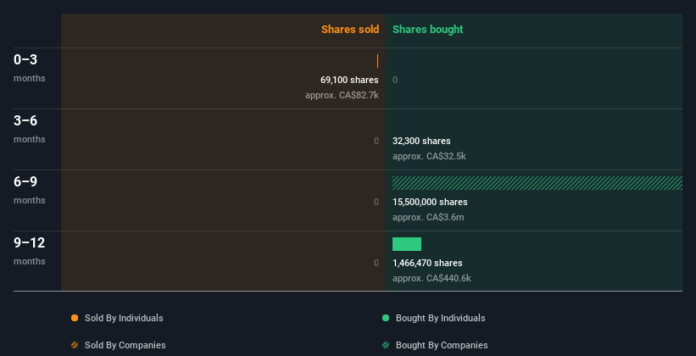Click the Shares bought column header
Screen dimensions: 696x356
click(x=428, y=30)
